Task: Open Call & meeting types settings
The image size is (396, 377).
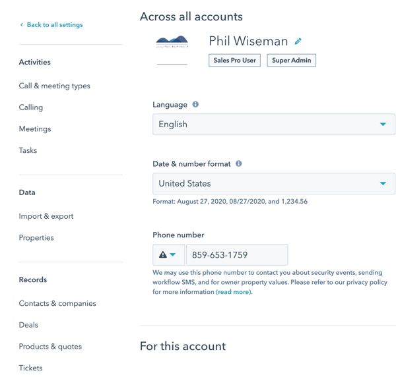Action: [55, 86]
